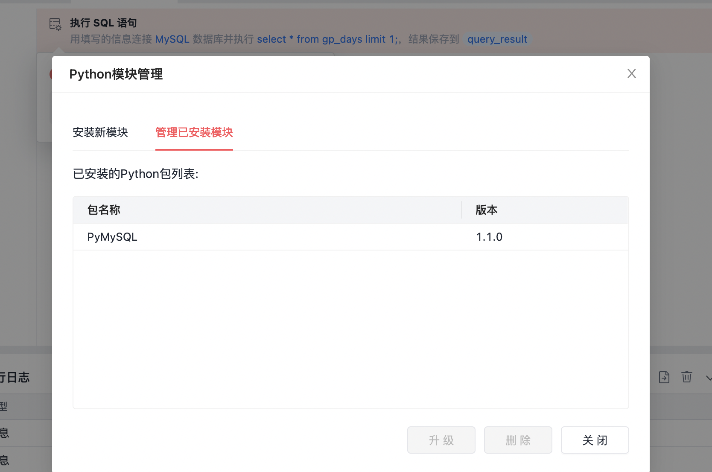Click the trash icon in log panel
Screen dimensions: 712x472
tap(687, 377)
